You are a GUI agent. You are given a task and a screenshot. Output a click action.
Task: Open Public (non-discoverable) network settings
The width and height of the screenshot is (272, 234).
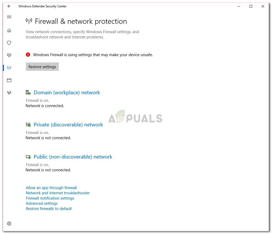pos(73,157)
